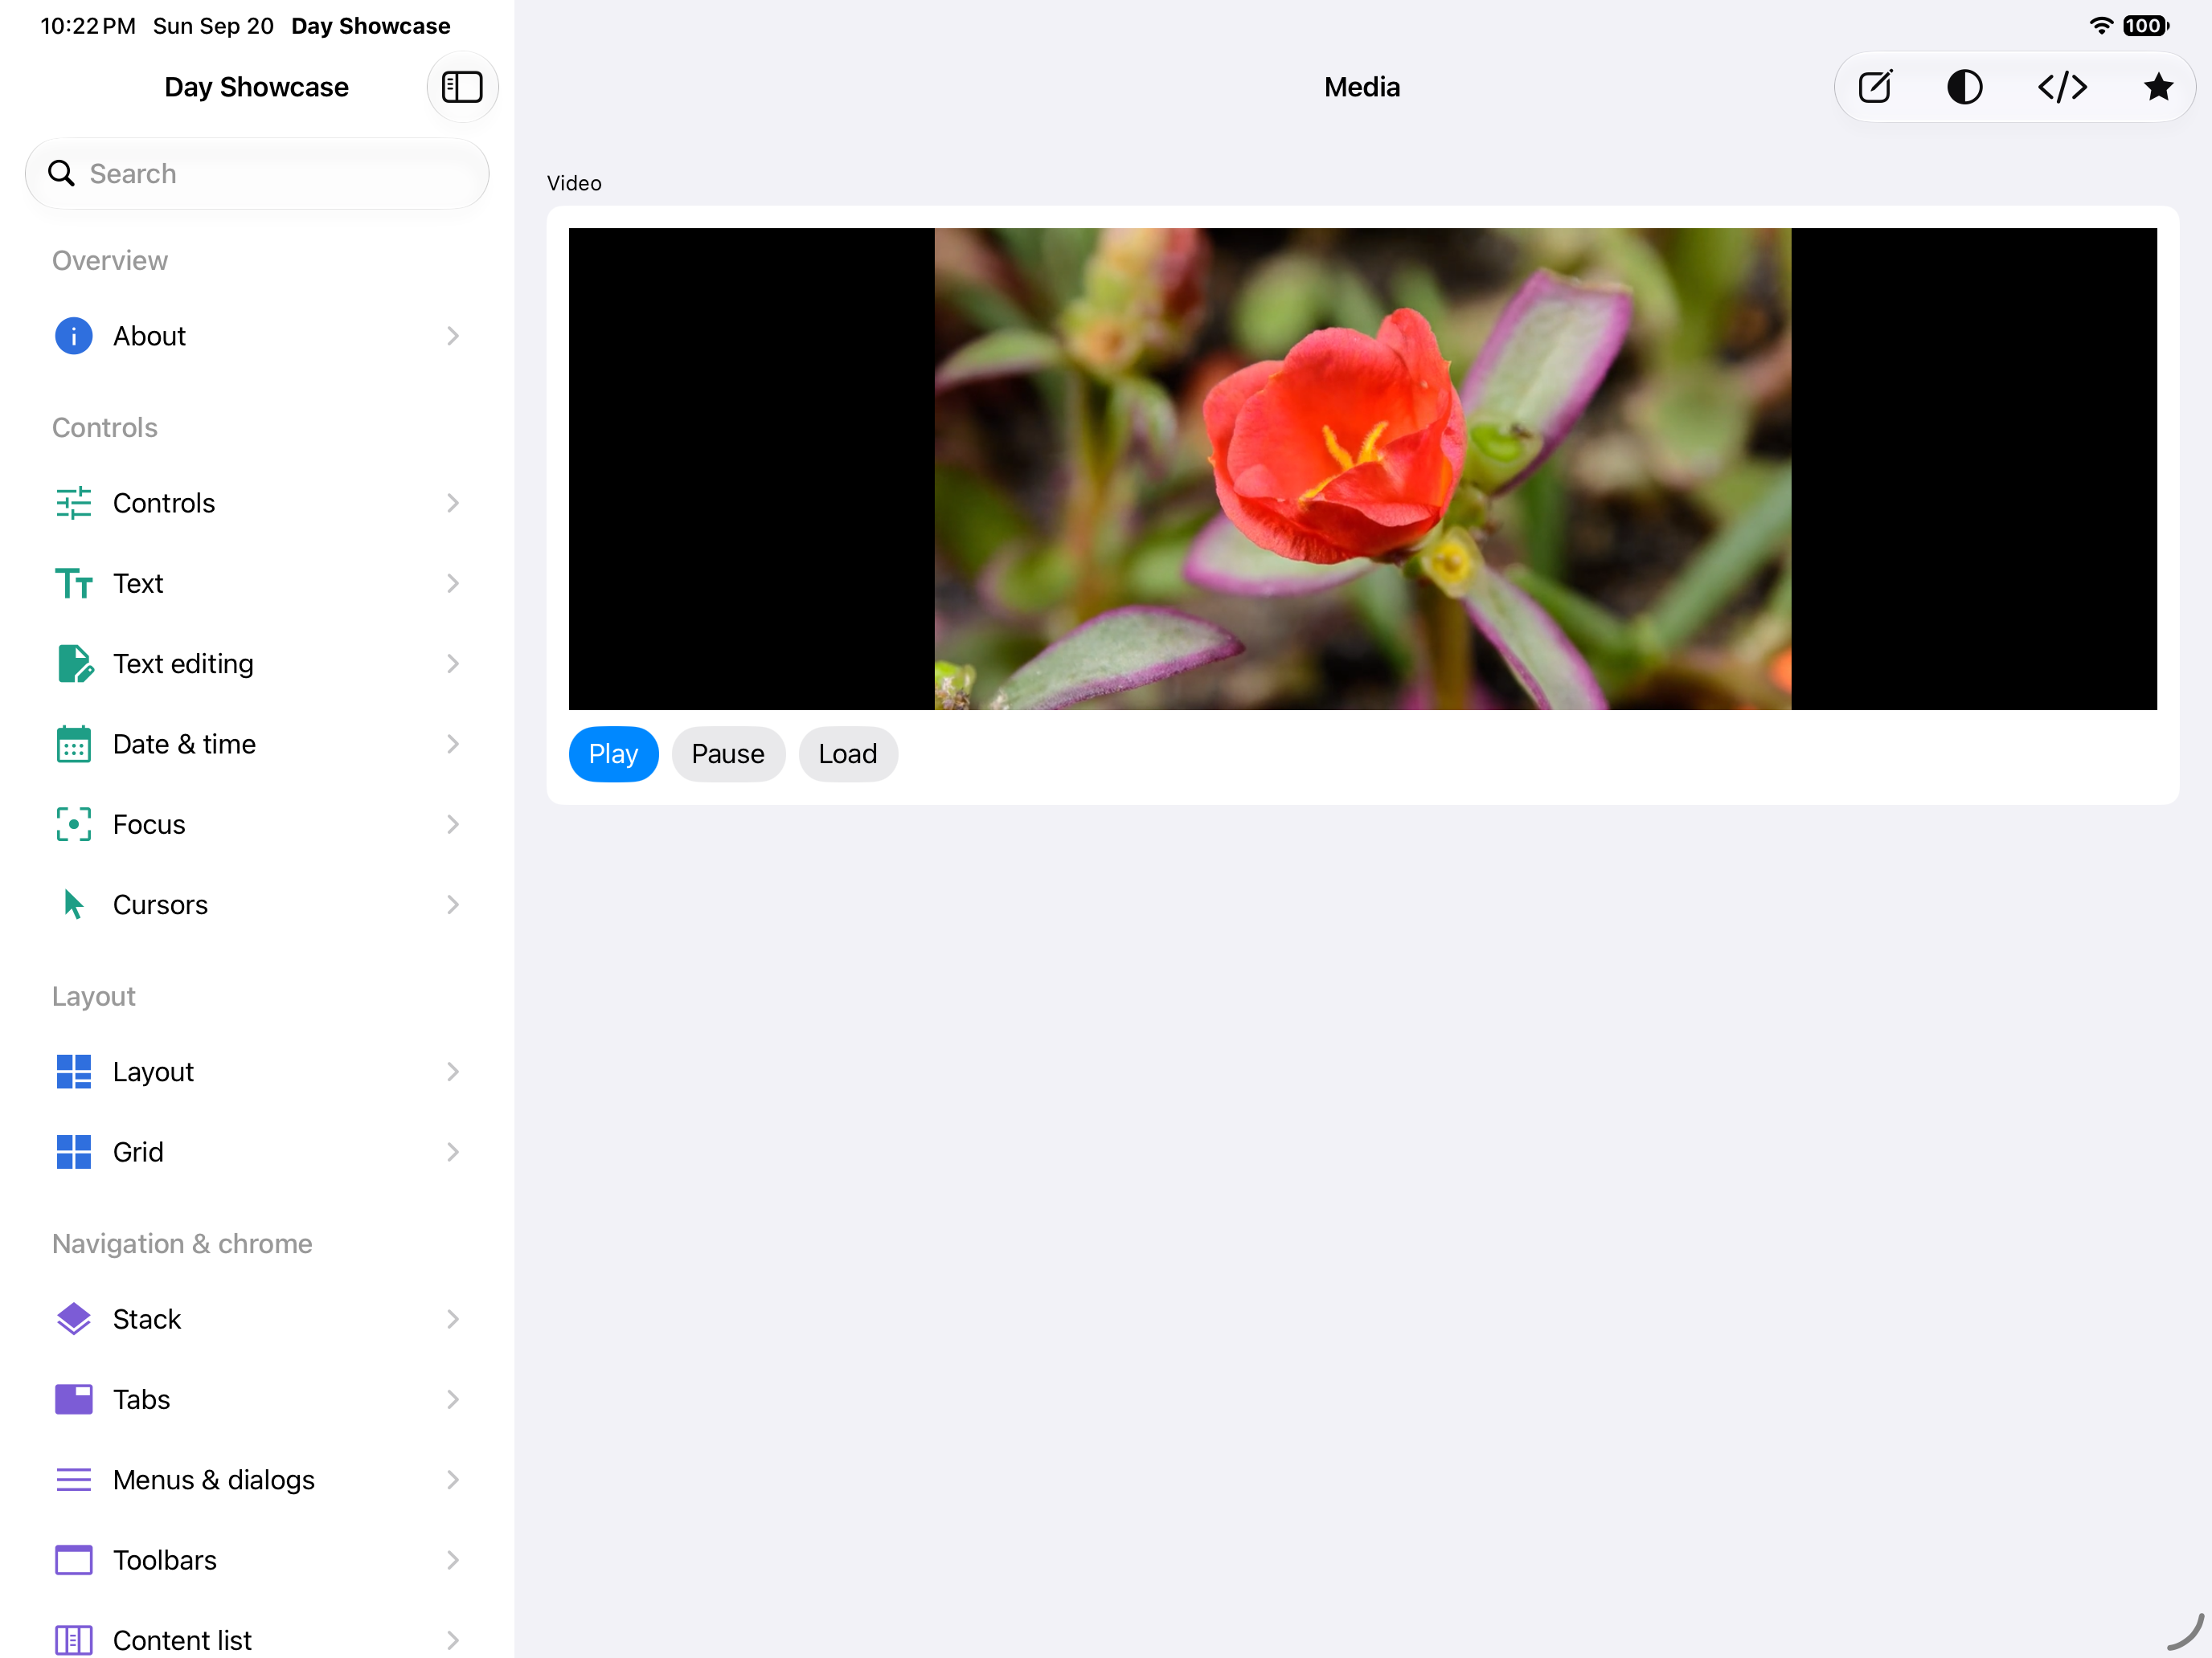Expand the Cursors row chevron
The image size is (2212, 1658).
click(x=453, y=905)
